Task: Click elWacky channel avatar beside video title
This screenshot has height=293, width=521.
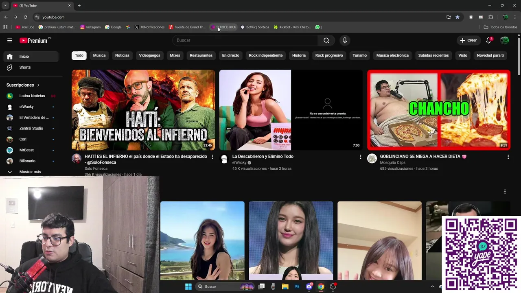Action: (224, 159)
